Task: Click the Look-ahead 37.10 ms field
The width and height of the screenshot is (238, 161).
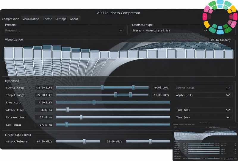Action: point(44,125)
